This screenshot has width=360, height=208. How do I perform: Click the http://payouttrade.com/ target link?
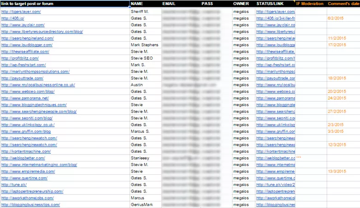pos(22,78)
